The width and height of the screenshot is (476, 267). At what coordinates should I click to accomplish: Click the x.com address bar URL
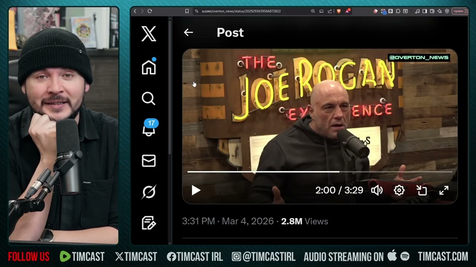241,11
